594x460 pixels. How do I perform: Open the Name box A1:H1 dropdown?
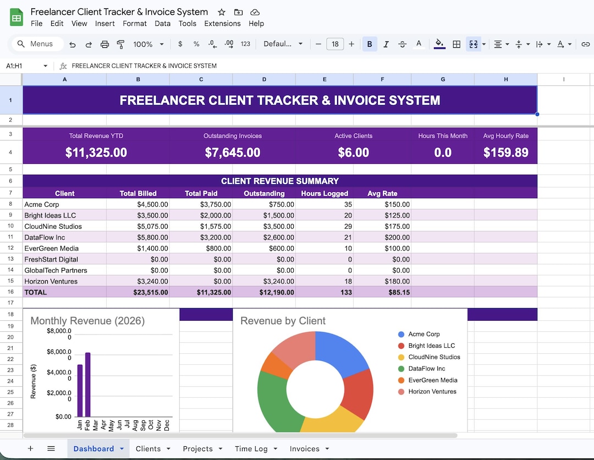tap(46, 66)
